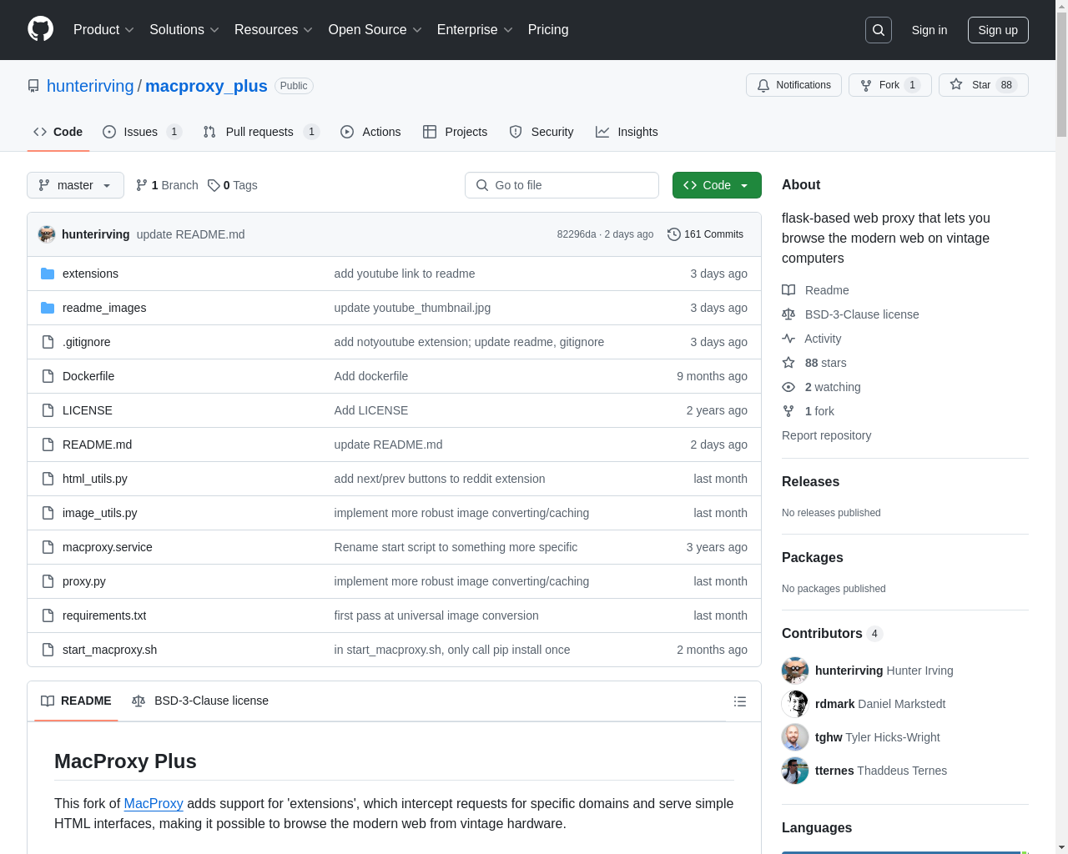
Task: Open tghw contributor avatar
Action: pyautogui.click(x=795, y=737)
